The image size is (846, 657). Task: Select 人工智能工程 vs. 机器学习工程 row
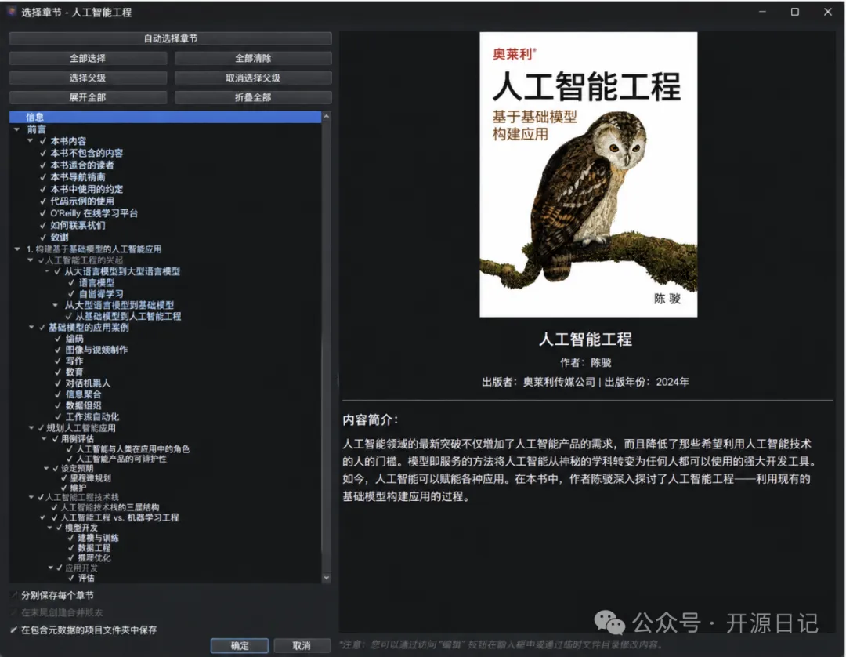(x=119, y=517)
